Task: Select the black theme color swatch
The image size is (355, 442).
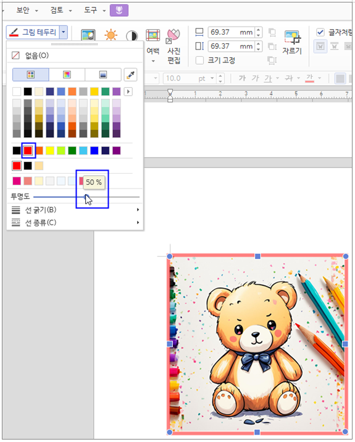Action: (28, 91)
